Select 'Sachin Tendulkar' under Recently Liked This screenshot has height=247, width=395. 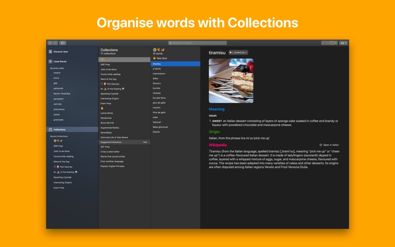(x=62, y=93)
